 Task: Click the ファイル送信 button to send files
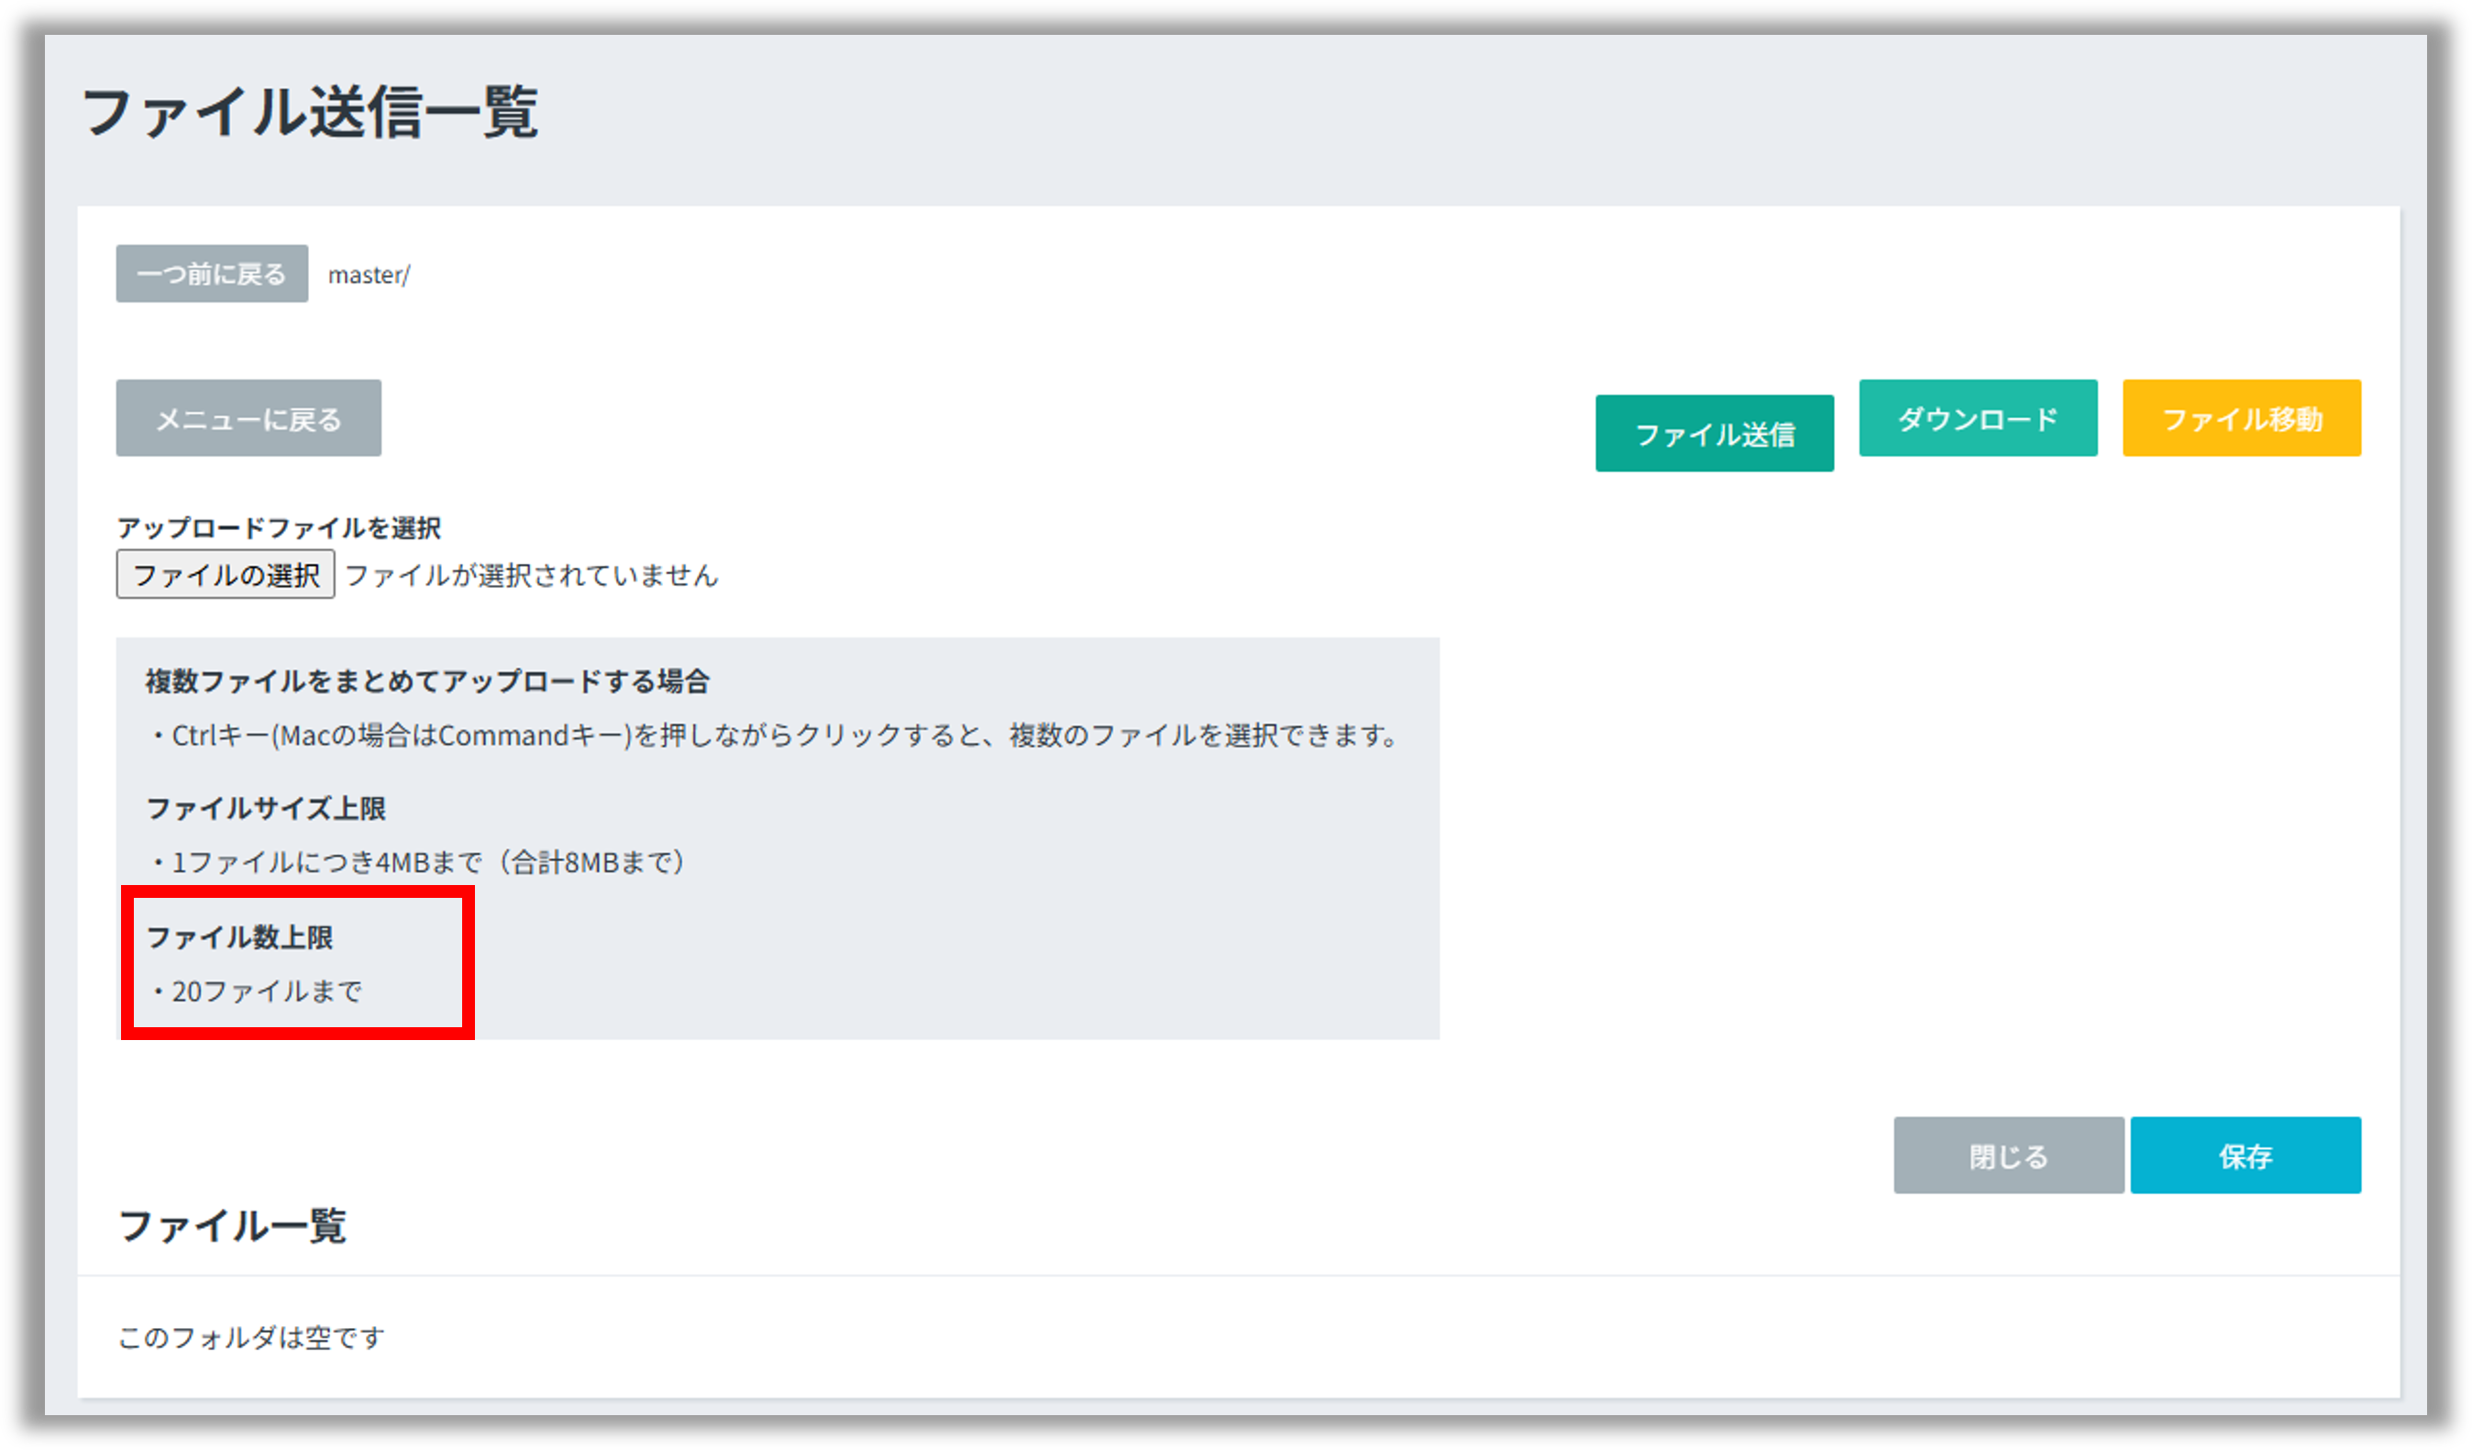click(1714, 432)
